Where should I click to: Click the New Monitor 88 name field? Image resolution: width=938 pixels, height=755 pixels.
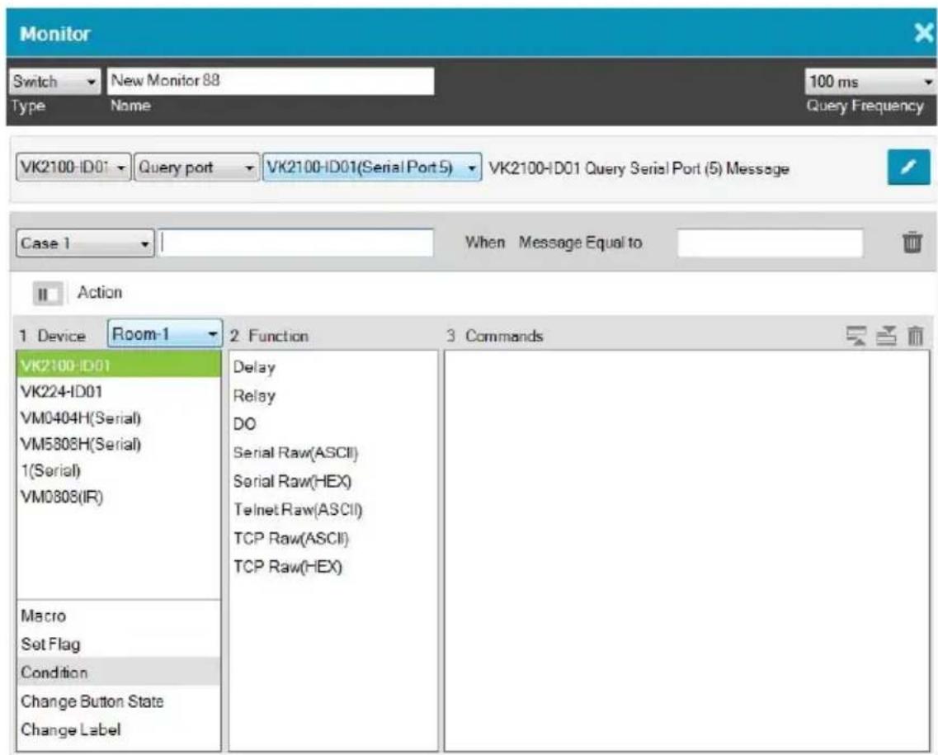click(271, 81)
